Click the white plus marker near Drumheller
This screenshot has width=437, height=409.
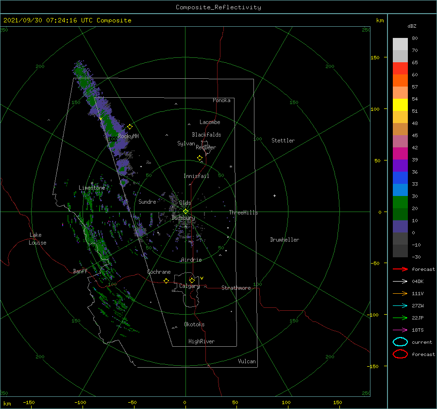click(x=274, y=196)
